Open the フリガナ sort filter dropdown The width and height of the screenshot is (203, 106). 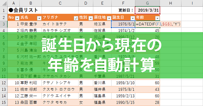(x=76, y=18)
